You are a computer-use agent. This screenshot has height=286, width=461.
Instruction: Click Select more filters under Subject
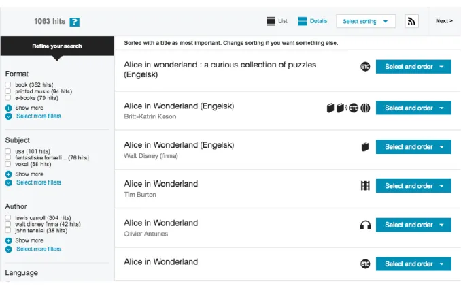[39, 182]
